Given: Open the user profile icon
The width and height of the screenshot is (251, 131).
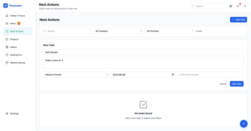Looking at the screenshot, I should click(245, 6).
